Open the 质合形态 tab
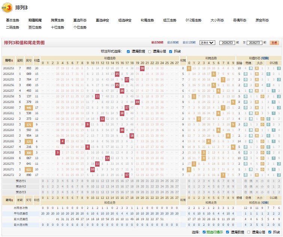The width and height of the screenshot is (283, 237). point(262,20)
